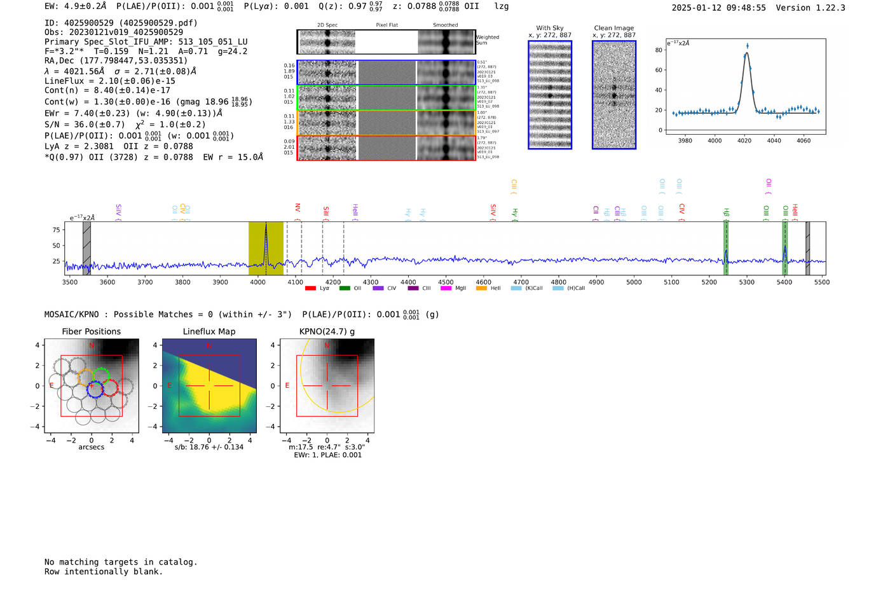890x606 pixels.
Task: Click the green OIII band near 5400Å
Action: pos(785,248)
